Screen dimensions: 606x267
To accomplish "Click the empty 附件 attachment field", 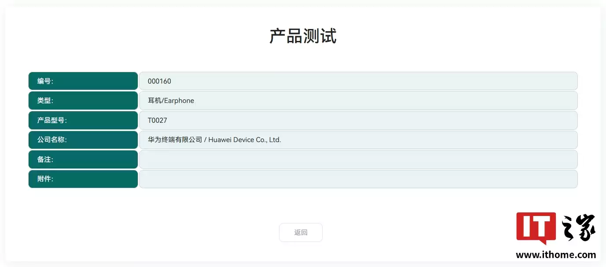I will point(358,179).
